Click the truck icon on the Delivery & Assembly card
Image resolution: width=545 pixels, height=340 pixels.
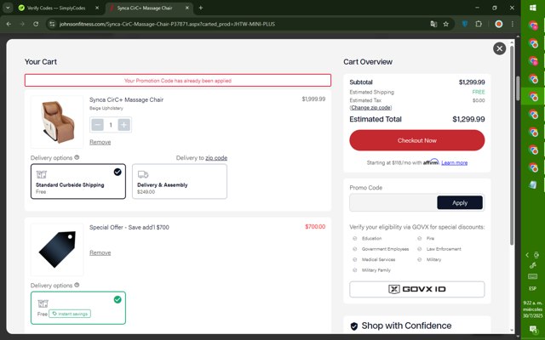tap(143, 174)
